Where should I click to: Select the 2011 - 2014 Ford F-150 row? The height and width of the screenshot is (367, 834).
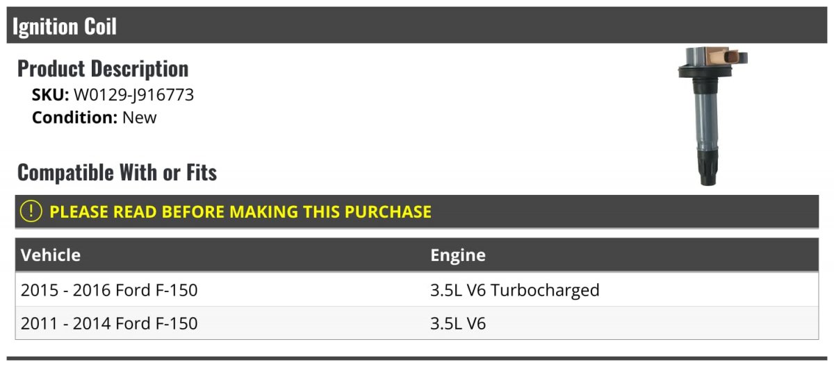417,323
